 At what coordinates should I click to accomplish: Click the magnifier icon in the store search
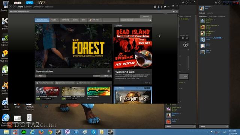150,20
